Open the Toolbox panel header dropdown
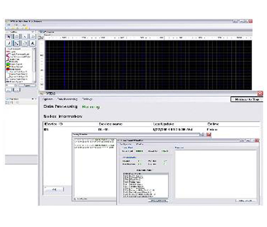The height and width of the screenshot is (227, 267). coord(33,32)
